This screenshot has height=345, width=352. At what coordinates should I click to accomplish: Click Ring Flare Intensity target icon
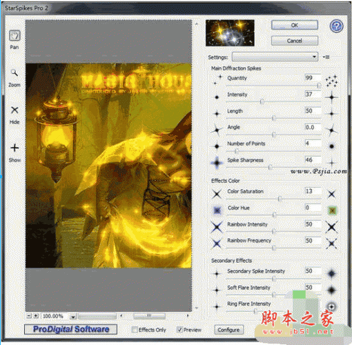(331, 306)
